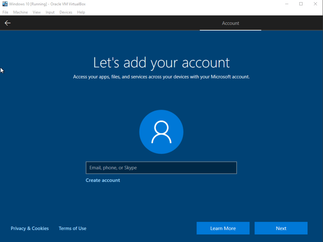This screenshot has width=323, height=242.
Task: Open the Machine menu
Action: tap(21, 12)
